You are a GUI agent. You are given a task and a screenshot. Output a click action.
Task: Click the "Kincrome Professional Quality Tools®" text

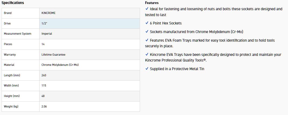[176, 60]
